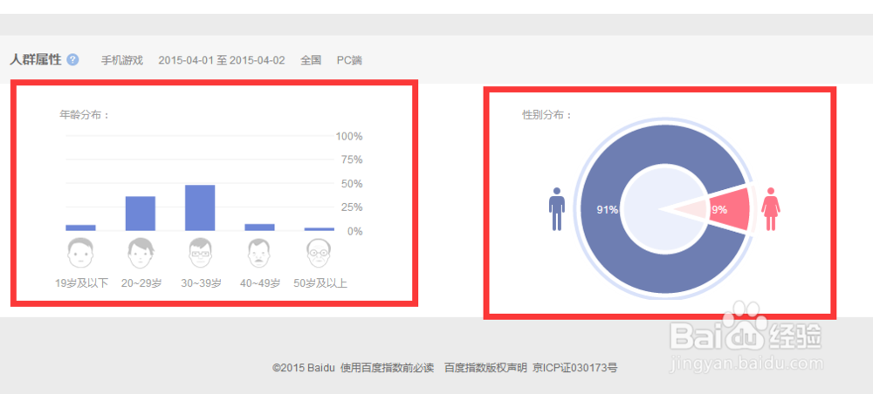Click the 性别分布 chart title

[546, 115]
